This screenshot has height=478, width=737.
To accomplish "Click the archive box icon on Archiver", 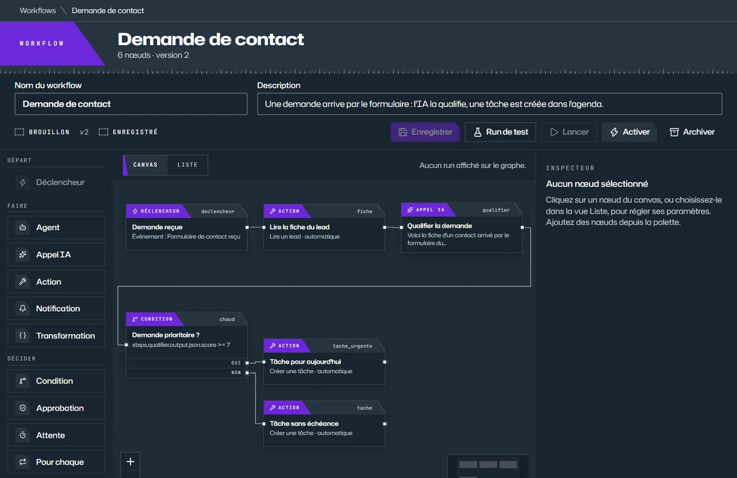I will coord(674,132).
